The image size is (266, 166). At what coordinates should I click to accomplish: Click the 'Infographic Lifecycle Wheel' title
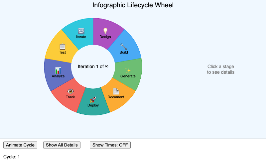coord(133,5)
